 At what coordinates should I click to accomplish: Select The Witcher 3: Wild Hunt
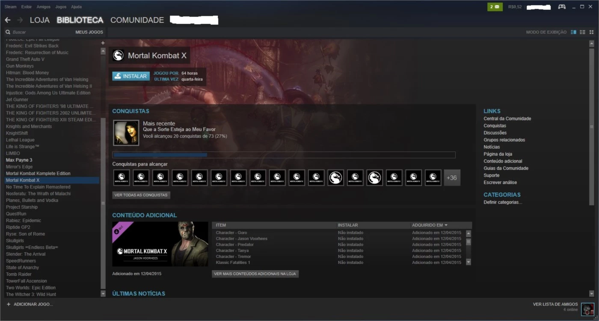coord(52,295)
